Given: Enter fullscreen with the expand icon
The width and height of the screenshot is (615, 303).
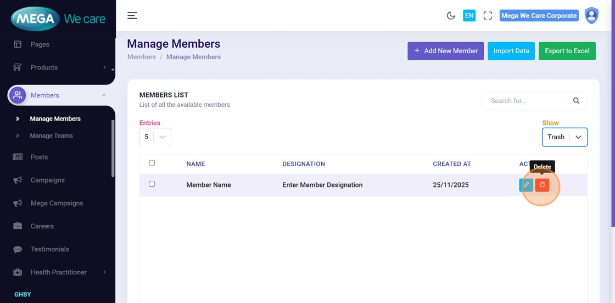Looking at the screenshot, I should coord(488,15).
